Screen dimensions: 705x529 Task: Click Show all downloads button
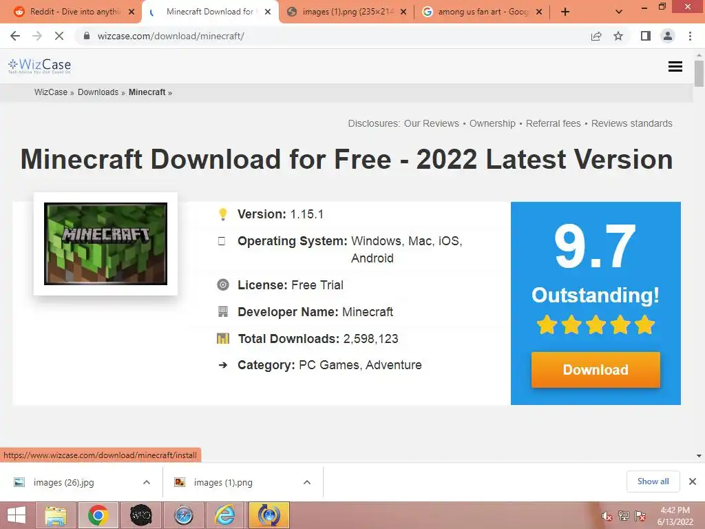click(653, 481)
